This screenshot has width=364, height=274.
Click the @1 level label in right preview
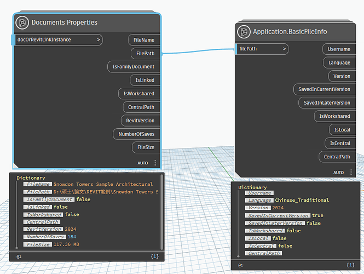(x=241, y=265)
